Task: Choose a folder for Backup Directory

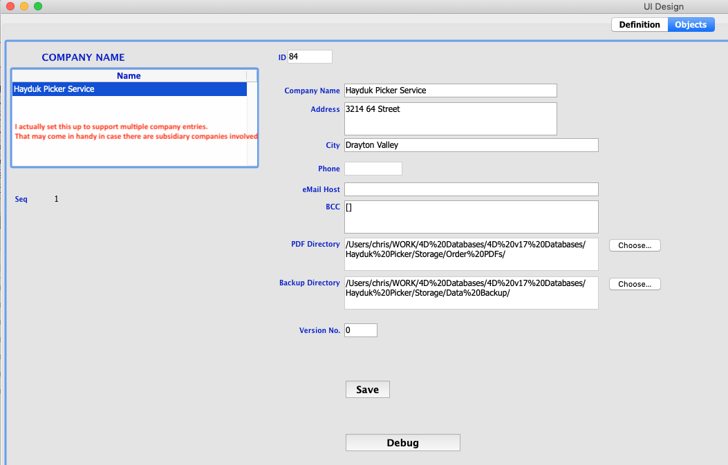Action: tap(635, 284)
